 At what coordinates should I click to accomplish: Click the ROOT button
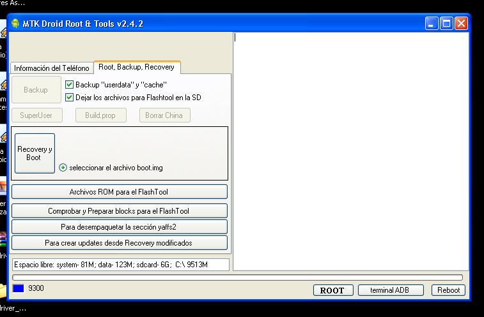[x=333, y=290]
